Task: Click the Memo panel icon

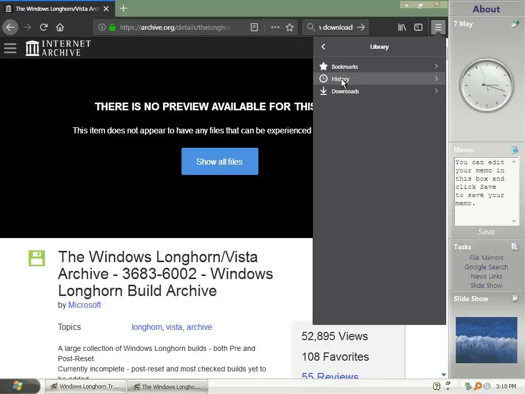Action: click(515, 150)
